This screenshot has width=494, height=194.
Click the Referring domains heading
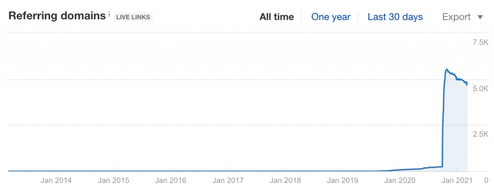pyautogui.click(x=57, y=16)
